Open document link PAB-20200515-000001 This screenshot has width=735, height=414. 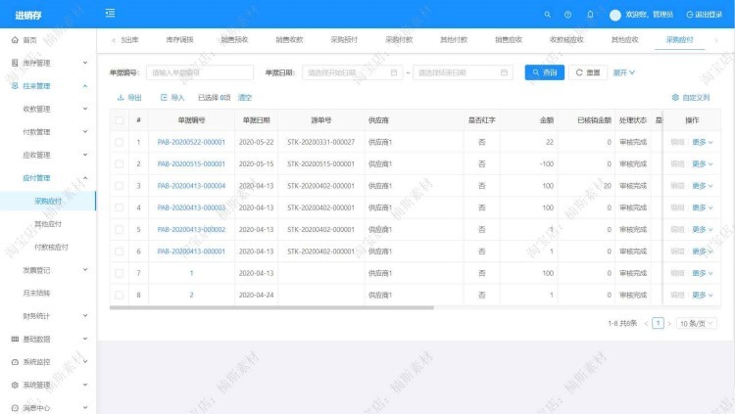[191, 163]
